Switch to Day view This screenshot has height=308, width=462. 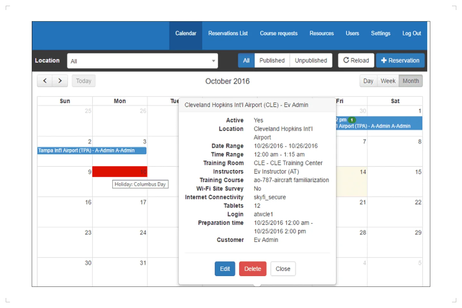point(368,81)
